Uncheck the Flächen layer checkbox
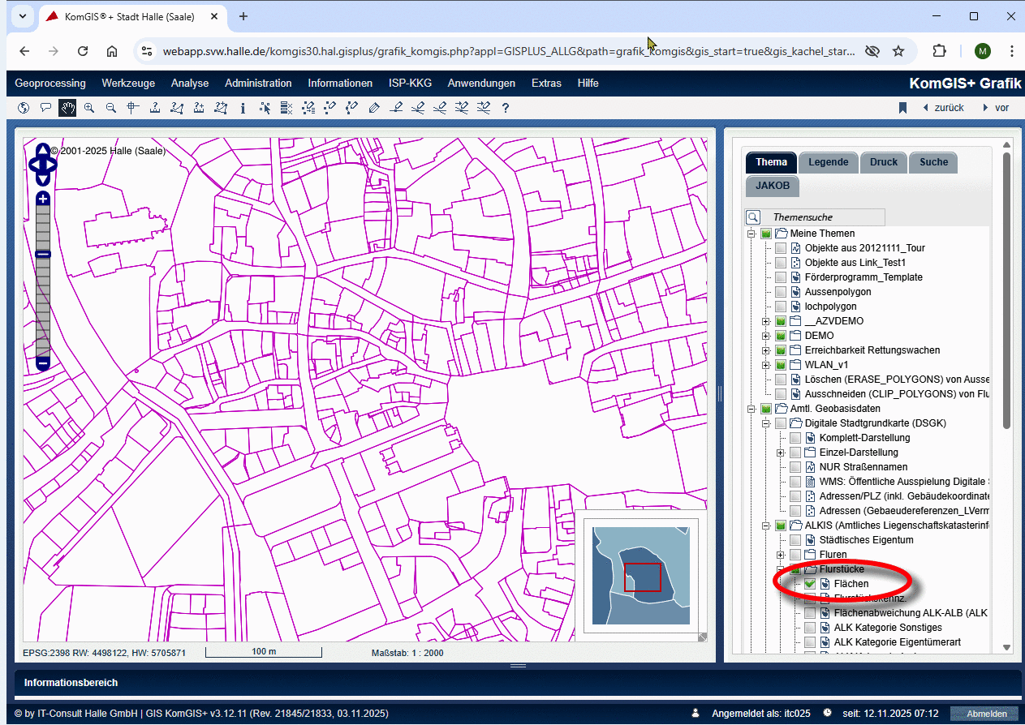Image resolution: width=1025 pixels, height=725 pixels. 809,584
